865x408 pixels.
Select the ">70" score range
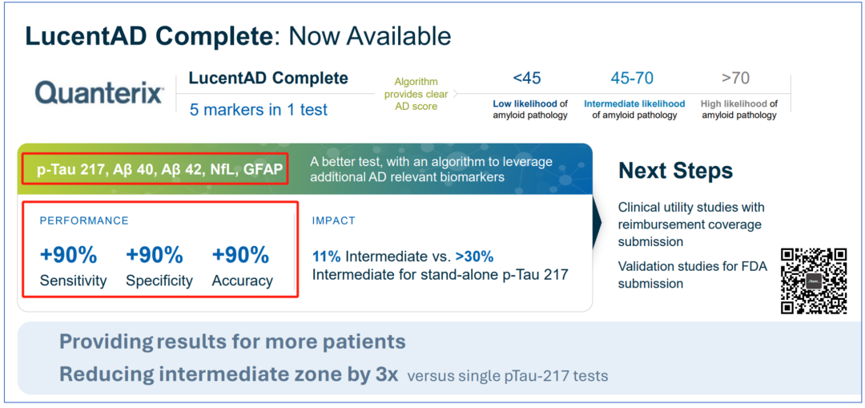[x=735, y=79]
